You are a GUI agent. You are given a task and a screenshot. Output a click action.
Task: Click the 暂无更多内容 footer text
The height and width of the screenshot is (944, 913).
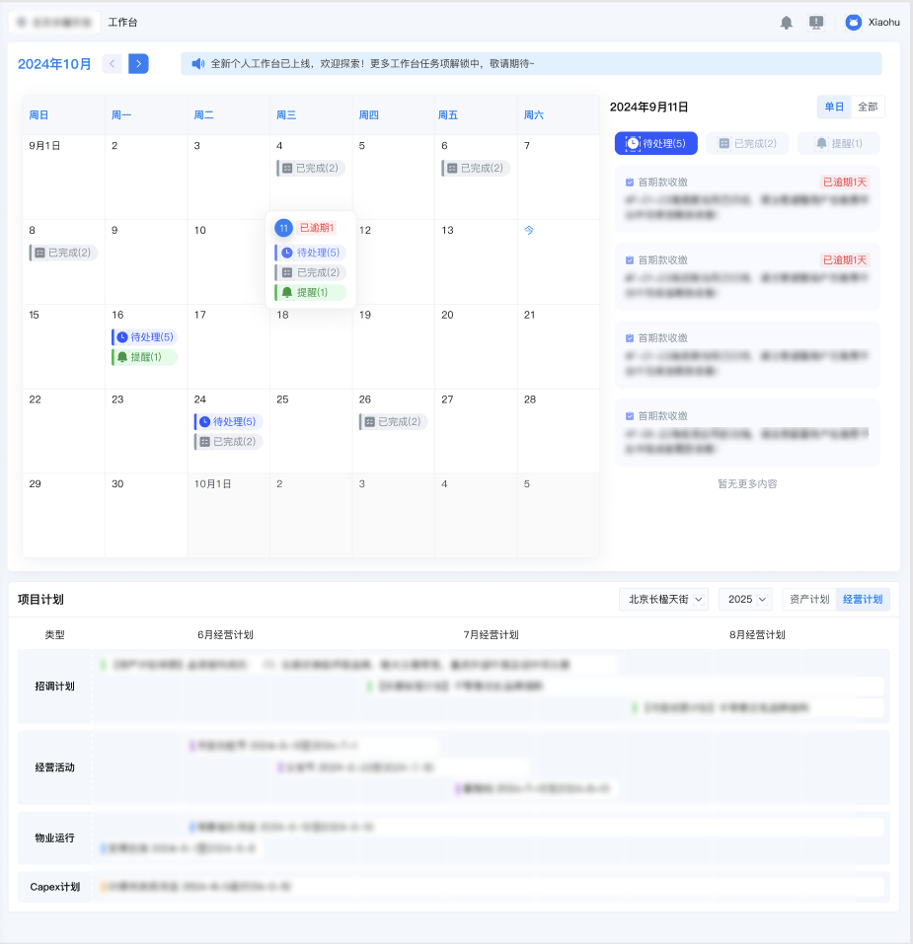(x=747, y=484)
